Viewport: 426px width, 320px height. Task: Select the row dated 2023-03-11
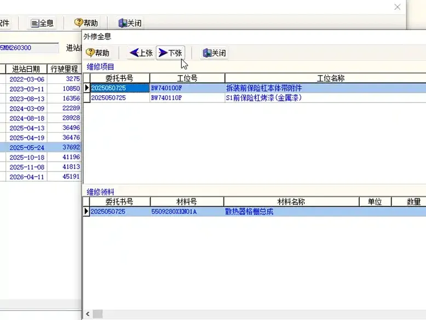click(x=41, y=89)
